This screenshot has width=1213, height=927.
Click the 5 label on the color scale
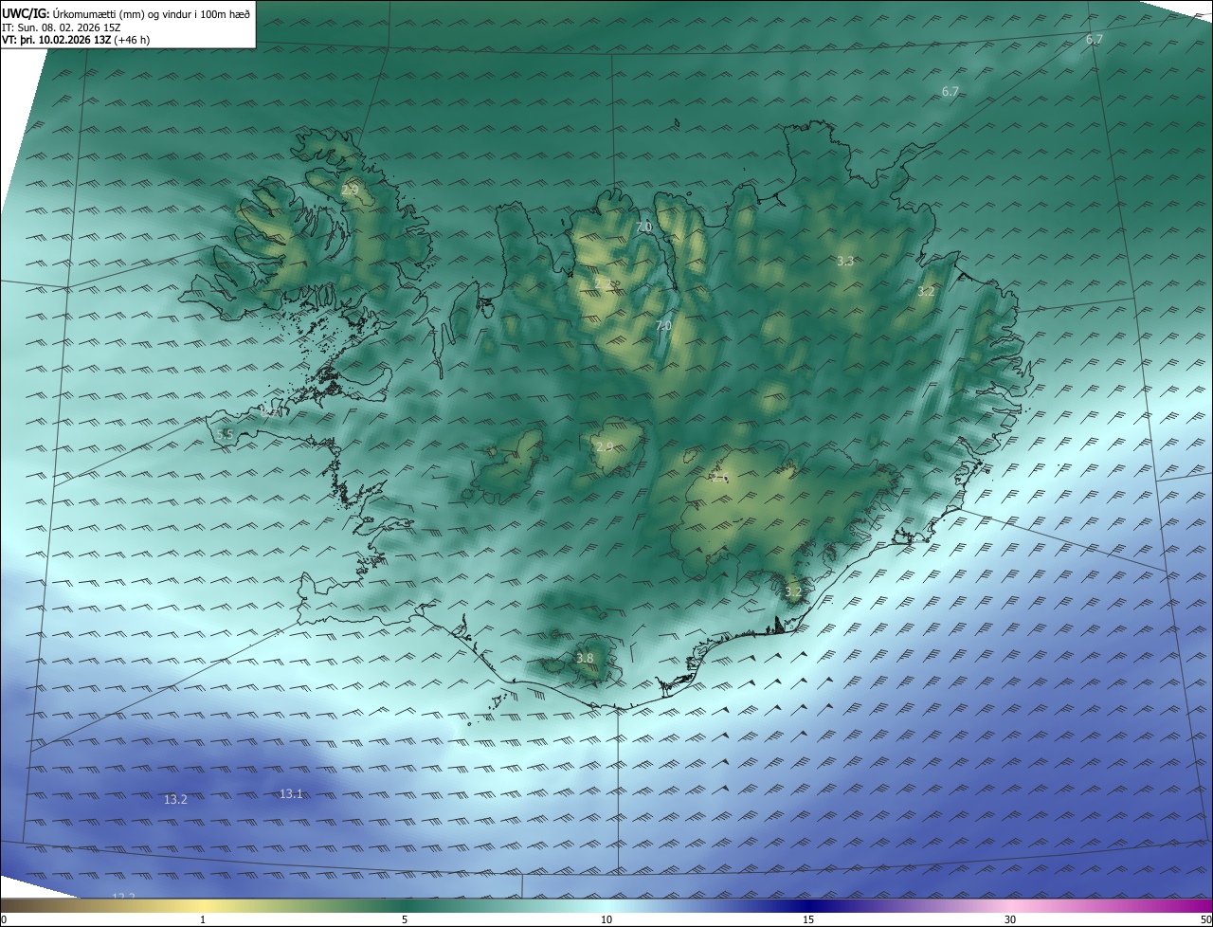[405, 919]
